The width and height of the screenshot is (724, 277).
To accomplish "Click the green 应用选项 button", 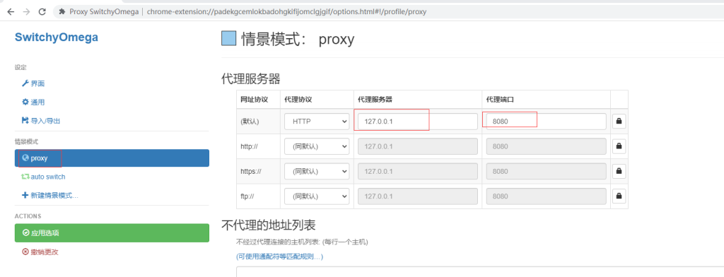I will tap(112, 232).
